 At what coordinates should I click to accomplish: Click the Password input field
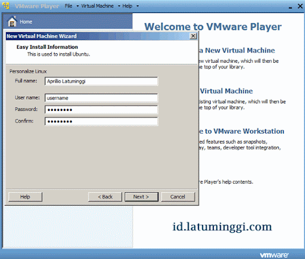[x=101, y=110]
